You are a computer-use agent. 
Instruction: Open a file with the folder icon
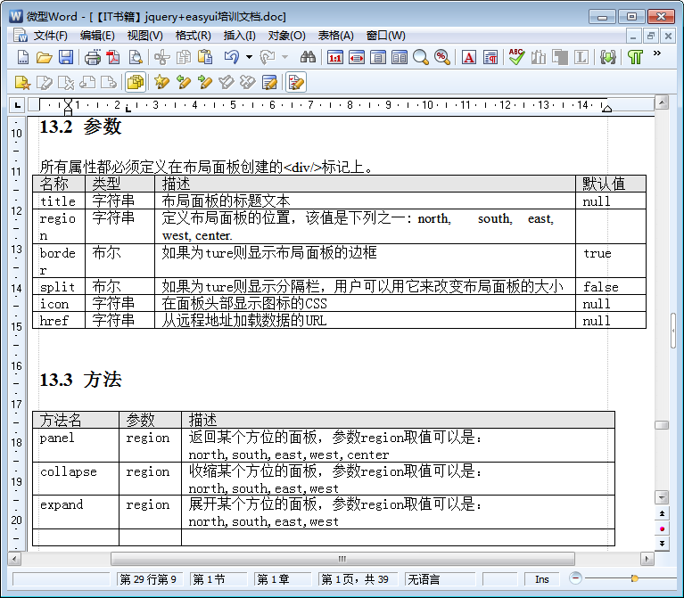tap(44, 57)
